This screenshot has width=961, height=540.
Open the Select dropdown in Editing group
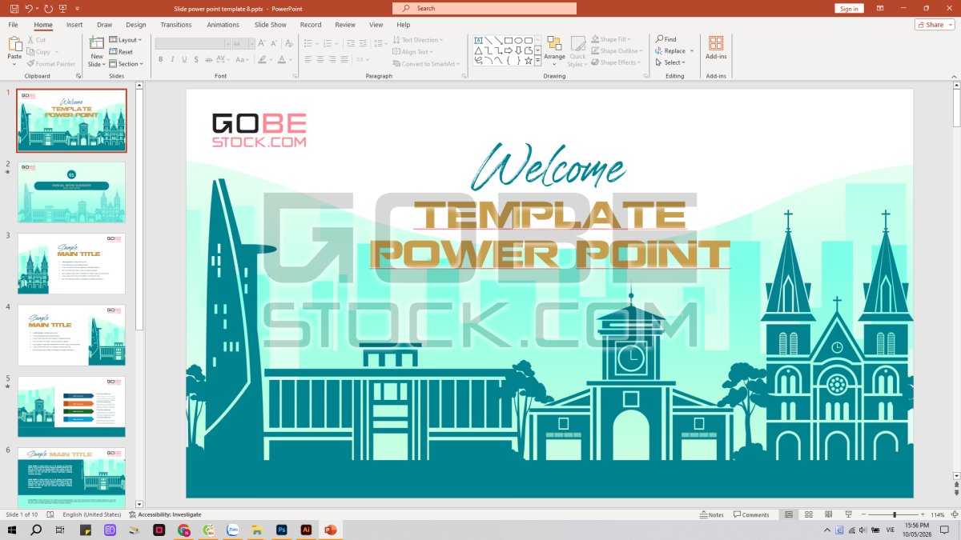pyautogui.click(x=670, y=62)
